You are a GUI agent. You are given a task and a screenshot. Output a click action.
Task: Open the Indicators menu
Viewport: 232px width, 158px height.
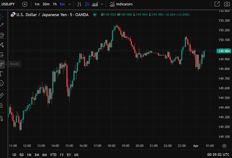(x=121, y=4)
